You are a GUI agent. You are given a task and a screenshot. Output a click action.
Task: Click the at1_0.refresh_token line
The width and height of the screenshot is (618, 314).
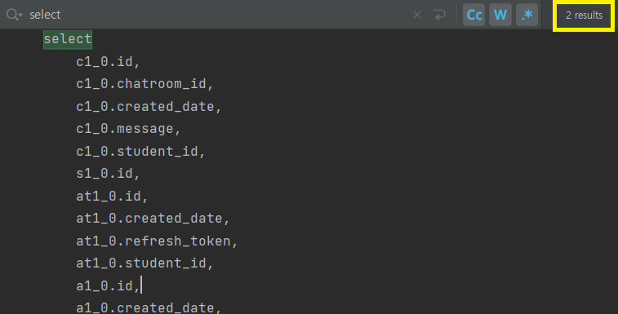[x=157, y=241]
